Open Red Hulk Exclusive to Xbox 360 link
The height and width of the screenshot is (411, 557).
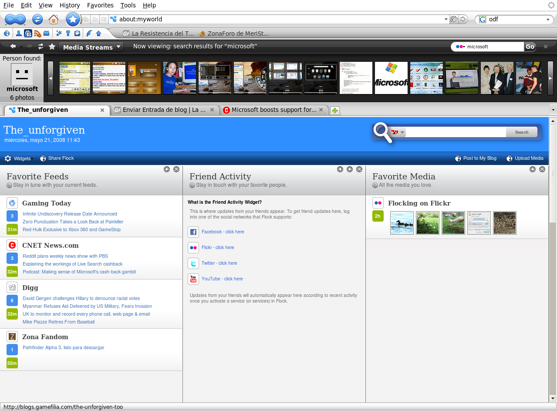click(x=71, y=230)
